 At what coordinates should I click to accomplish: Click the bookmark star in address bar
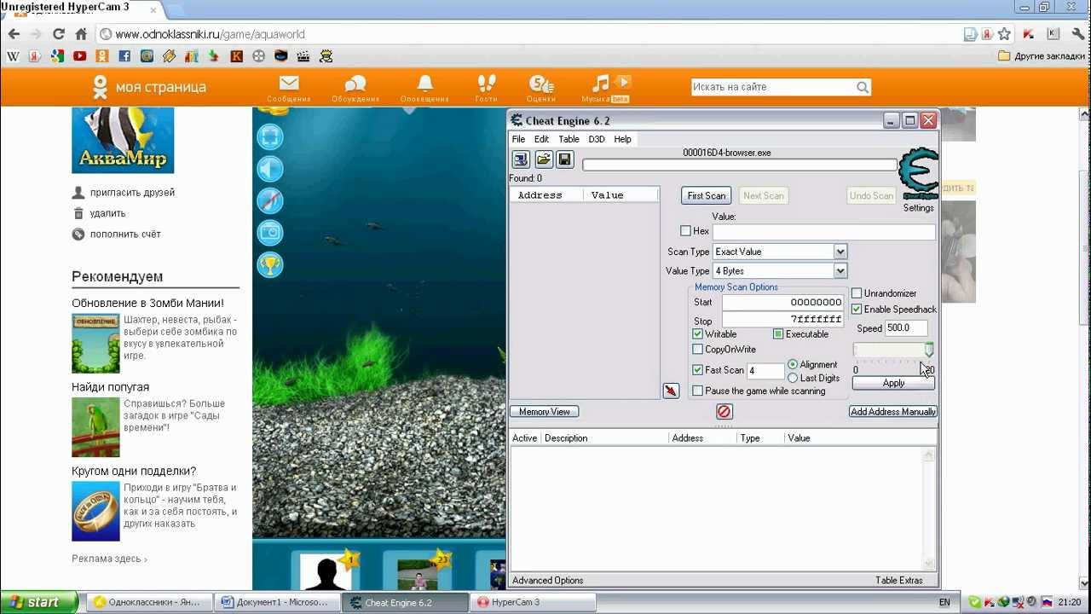[1004, 34]
